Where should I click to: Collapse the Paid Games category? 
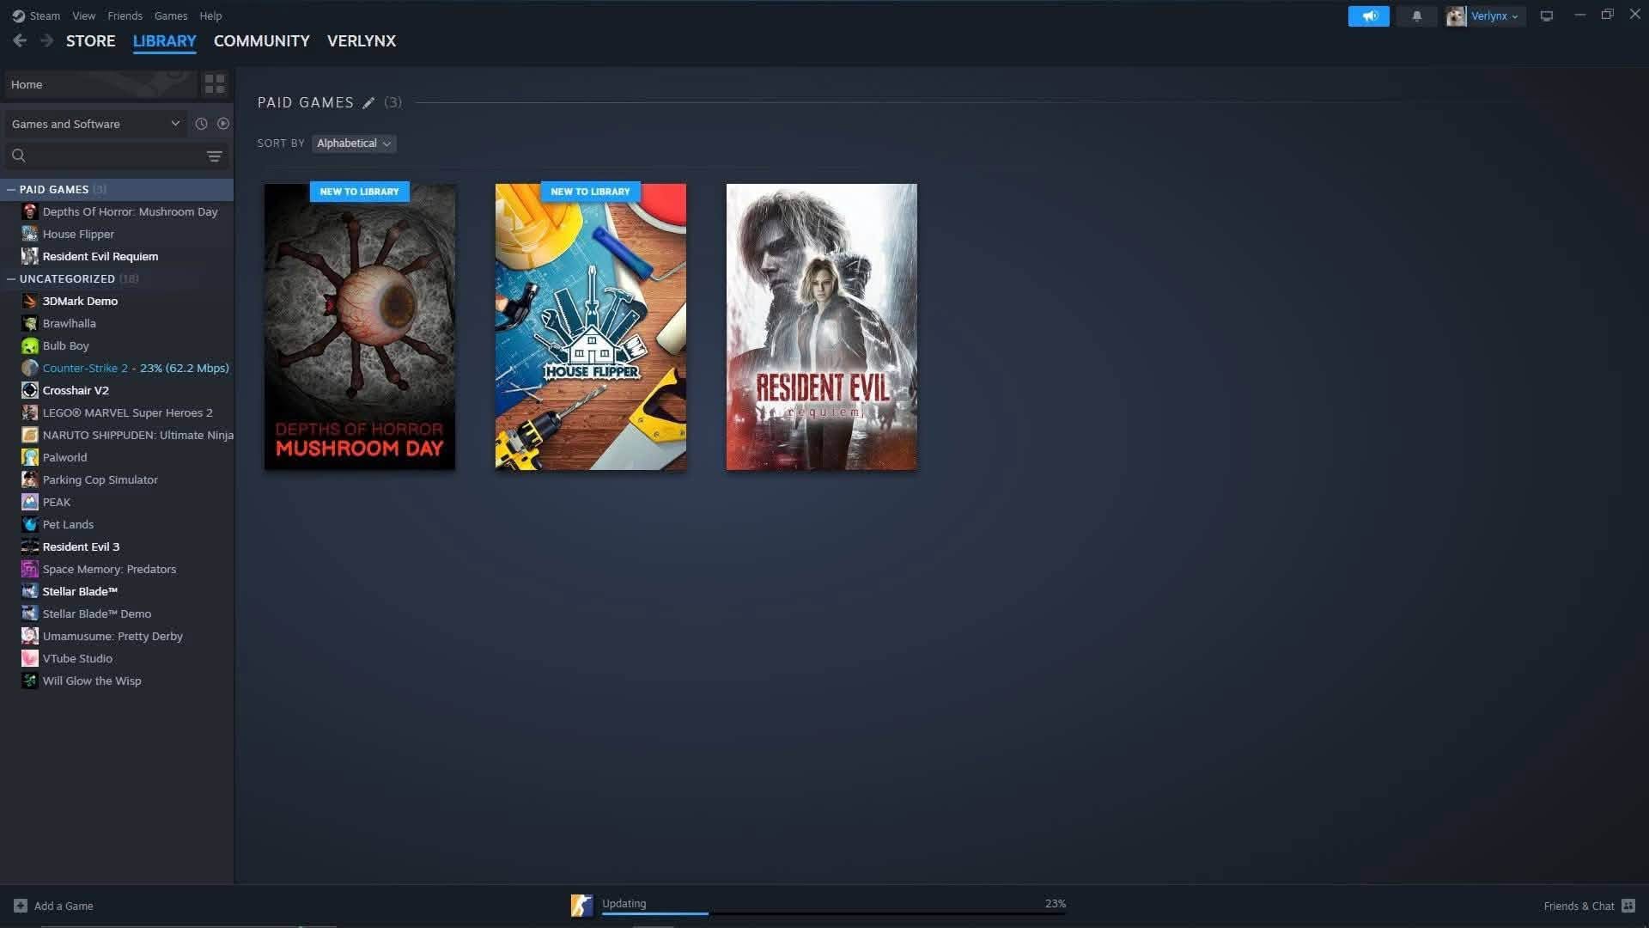[11, 189]
